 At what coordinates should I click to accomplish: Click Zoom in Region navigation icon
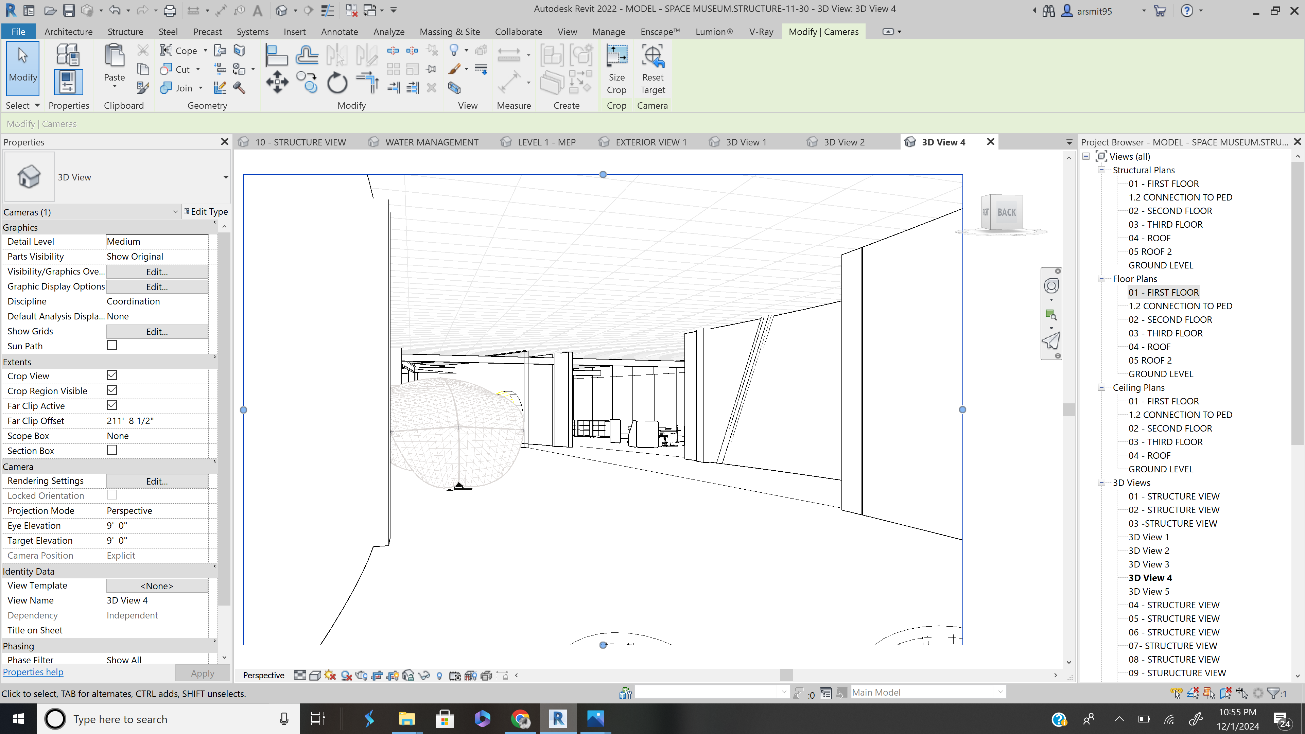[1051, 315]
